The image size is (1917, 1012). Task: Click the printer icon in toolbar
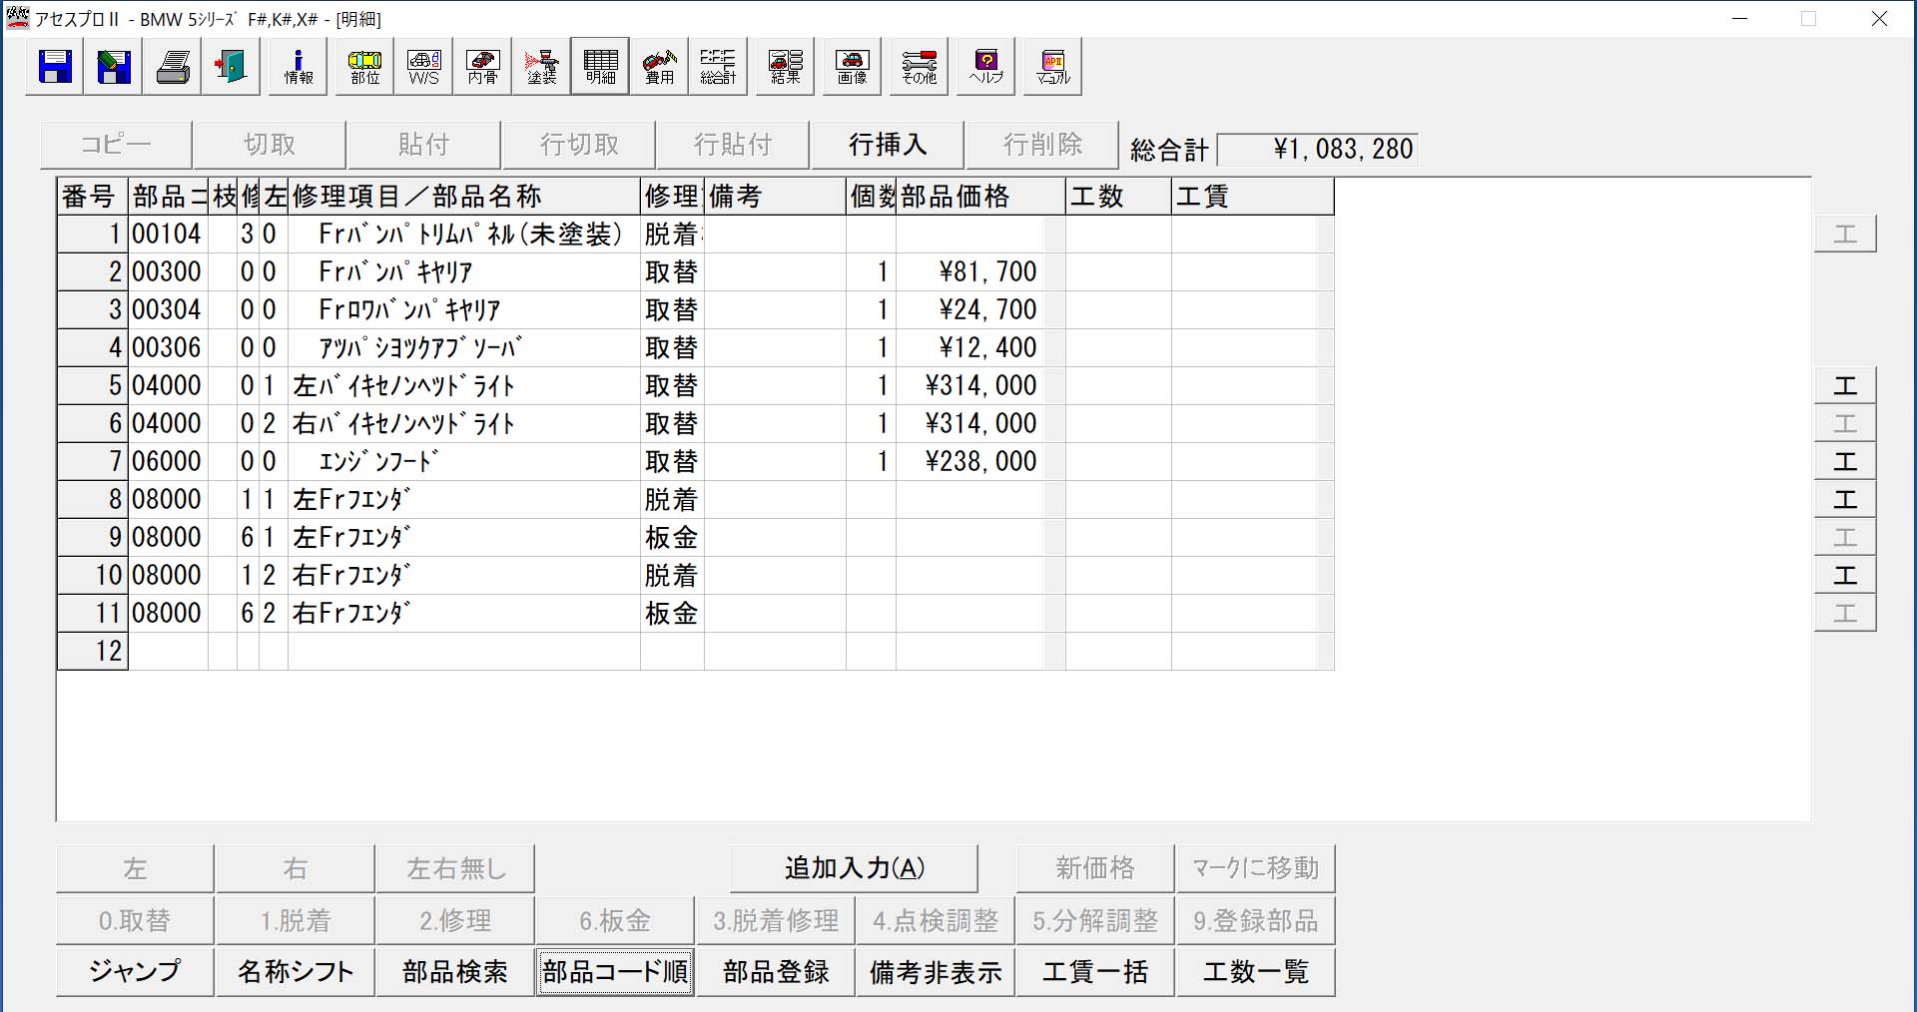coord(173,67)
